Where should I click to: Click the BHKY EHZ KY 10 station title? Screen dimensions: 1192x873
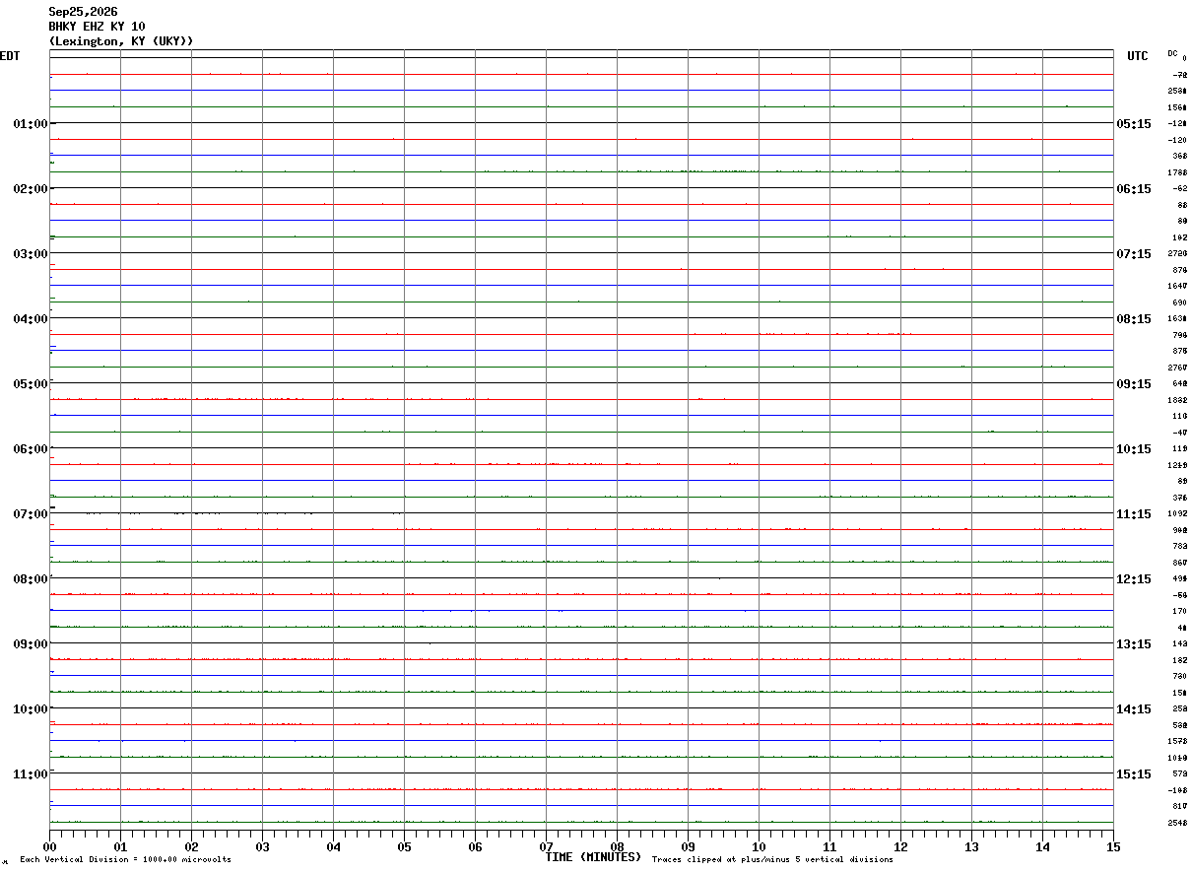pyautogui.click(x=98, y=27)
